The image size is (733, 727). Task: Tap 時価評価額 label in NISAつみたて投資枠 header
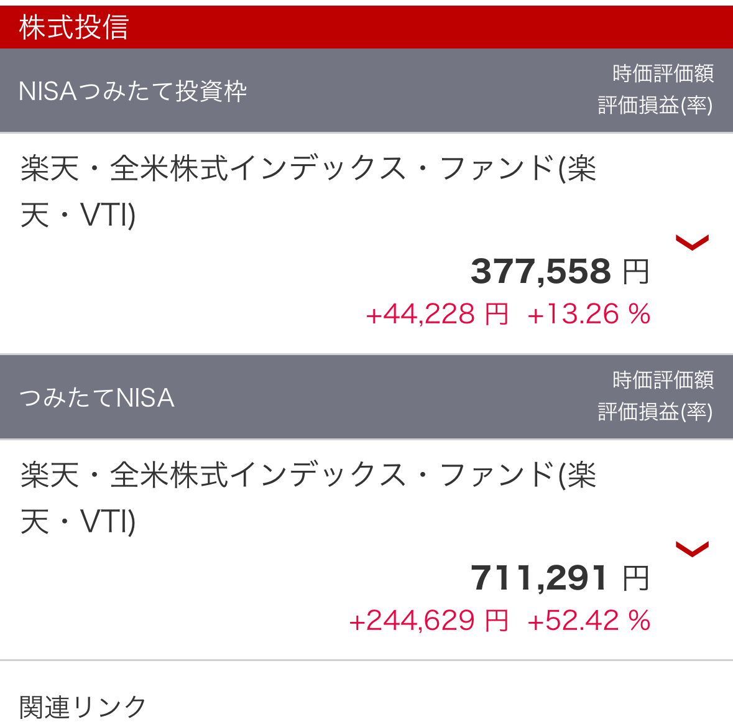tap(663, 74)
